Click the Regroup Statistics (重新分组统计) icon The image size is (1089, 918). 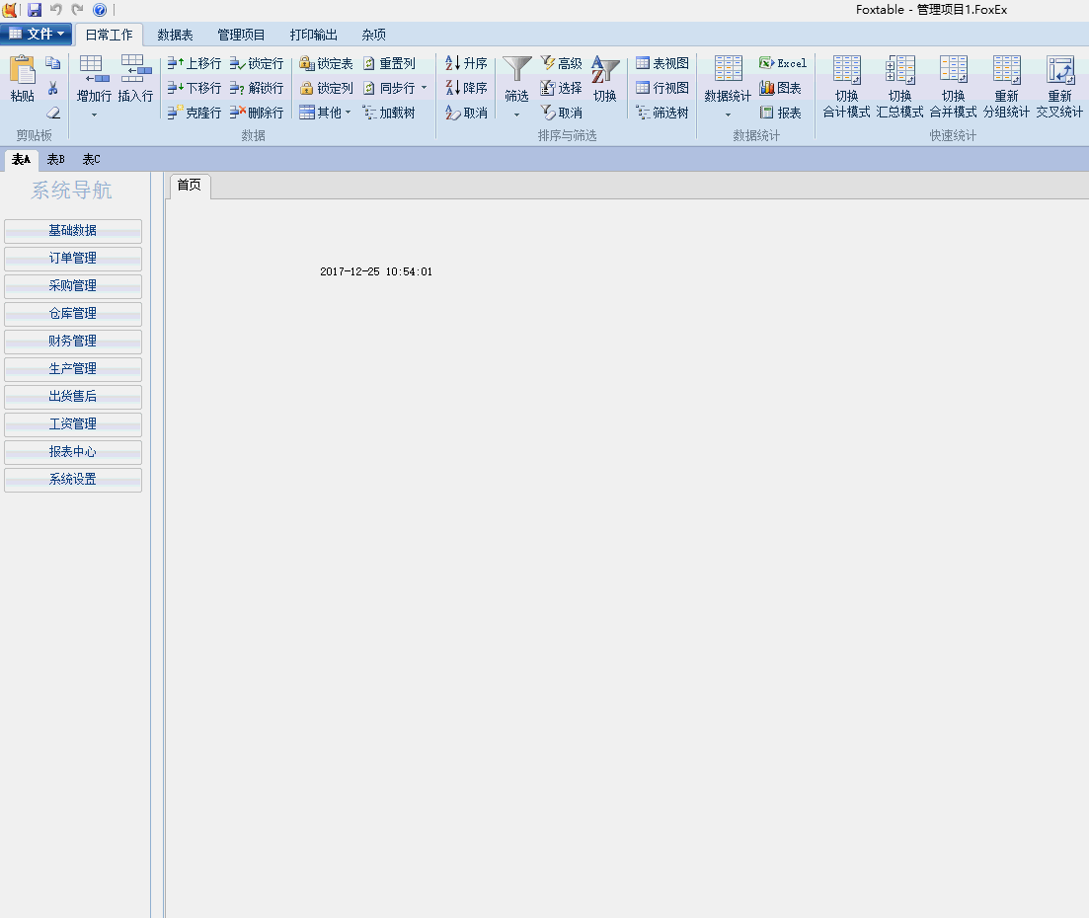1006,71
